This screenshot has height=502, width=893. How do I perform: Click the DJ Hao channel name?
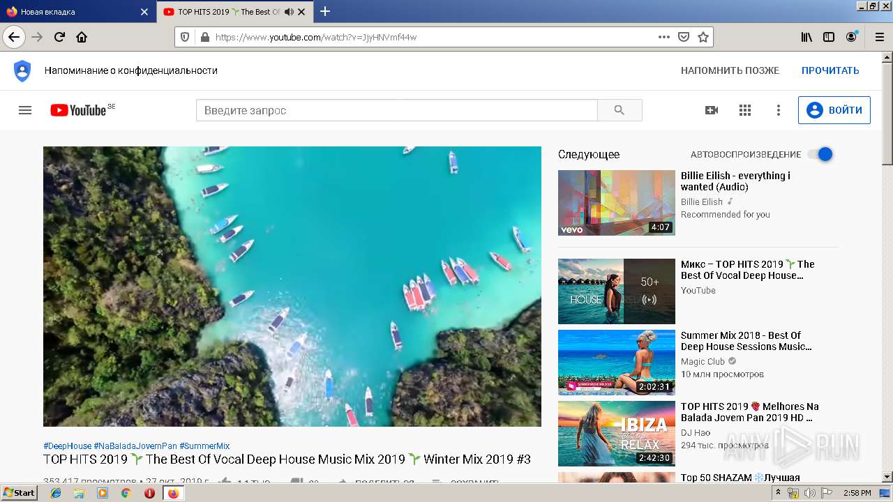coord(696,433)
